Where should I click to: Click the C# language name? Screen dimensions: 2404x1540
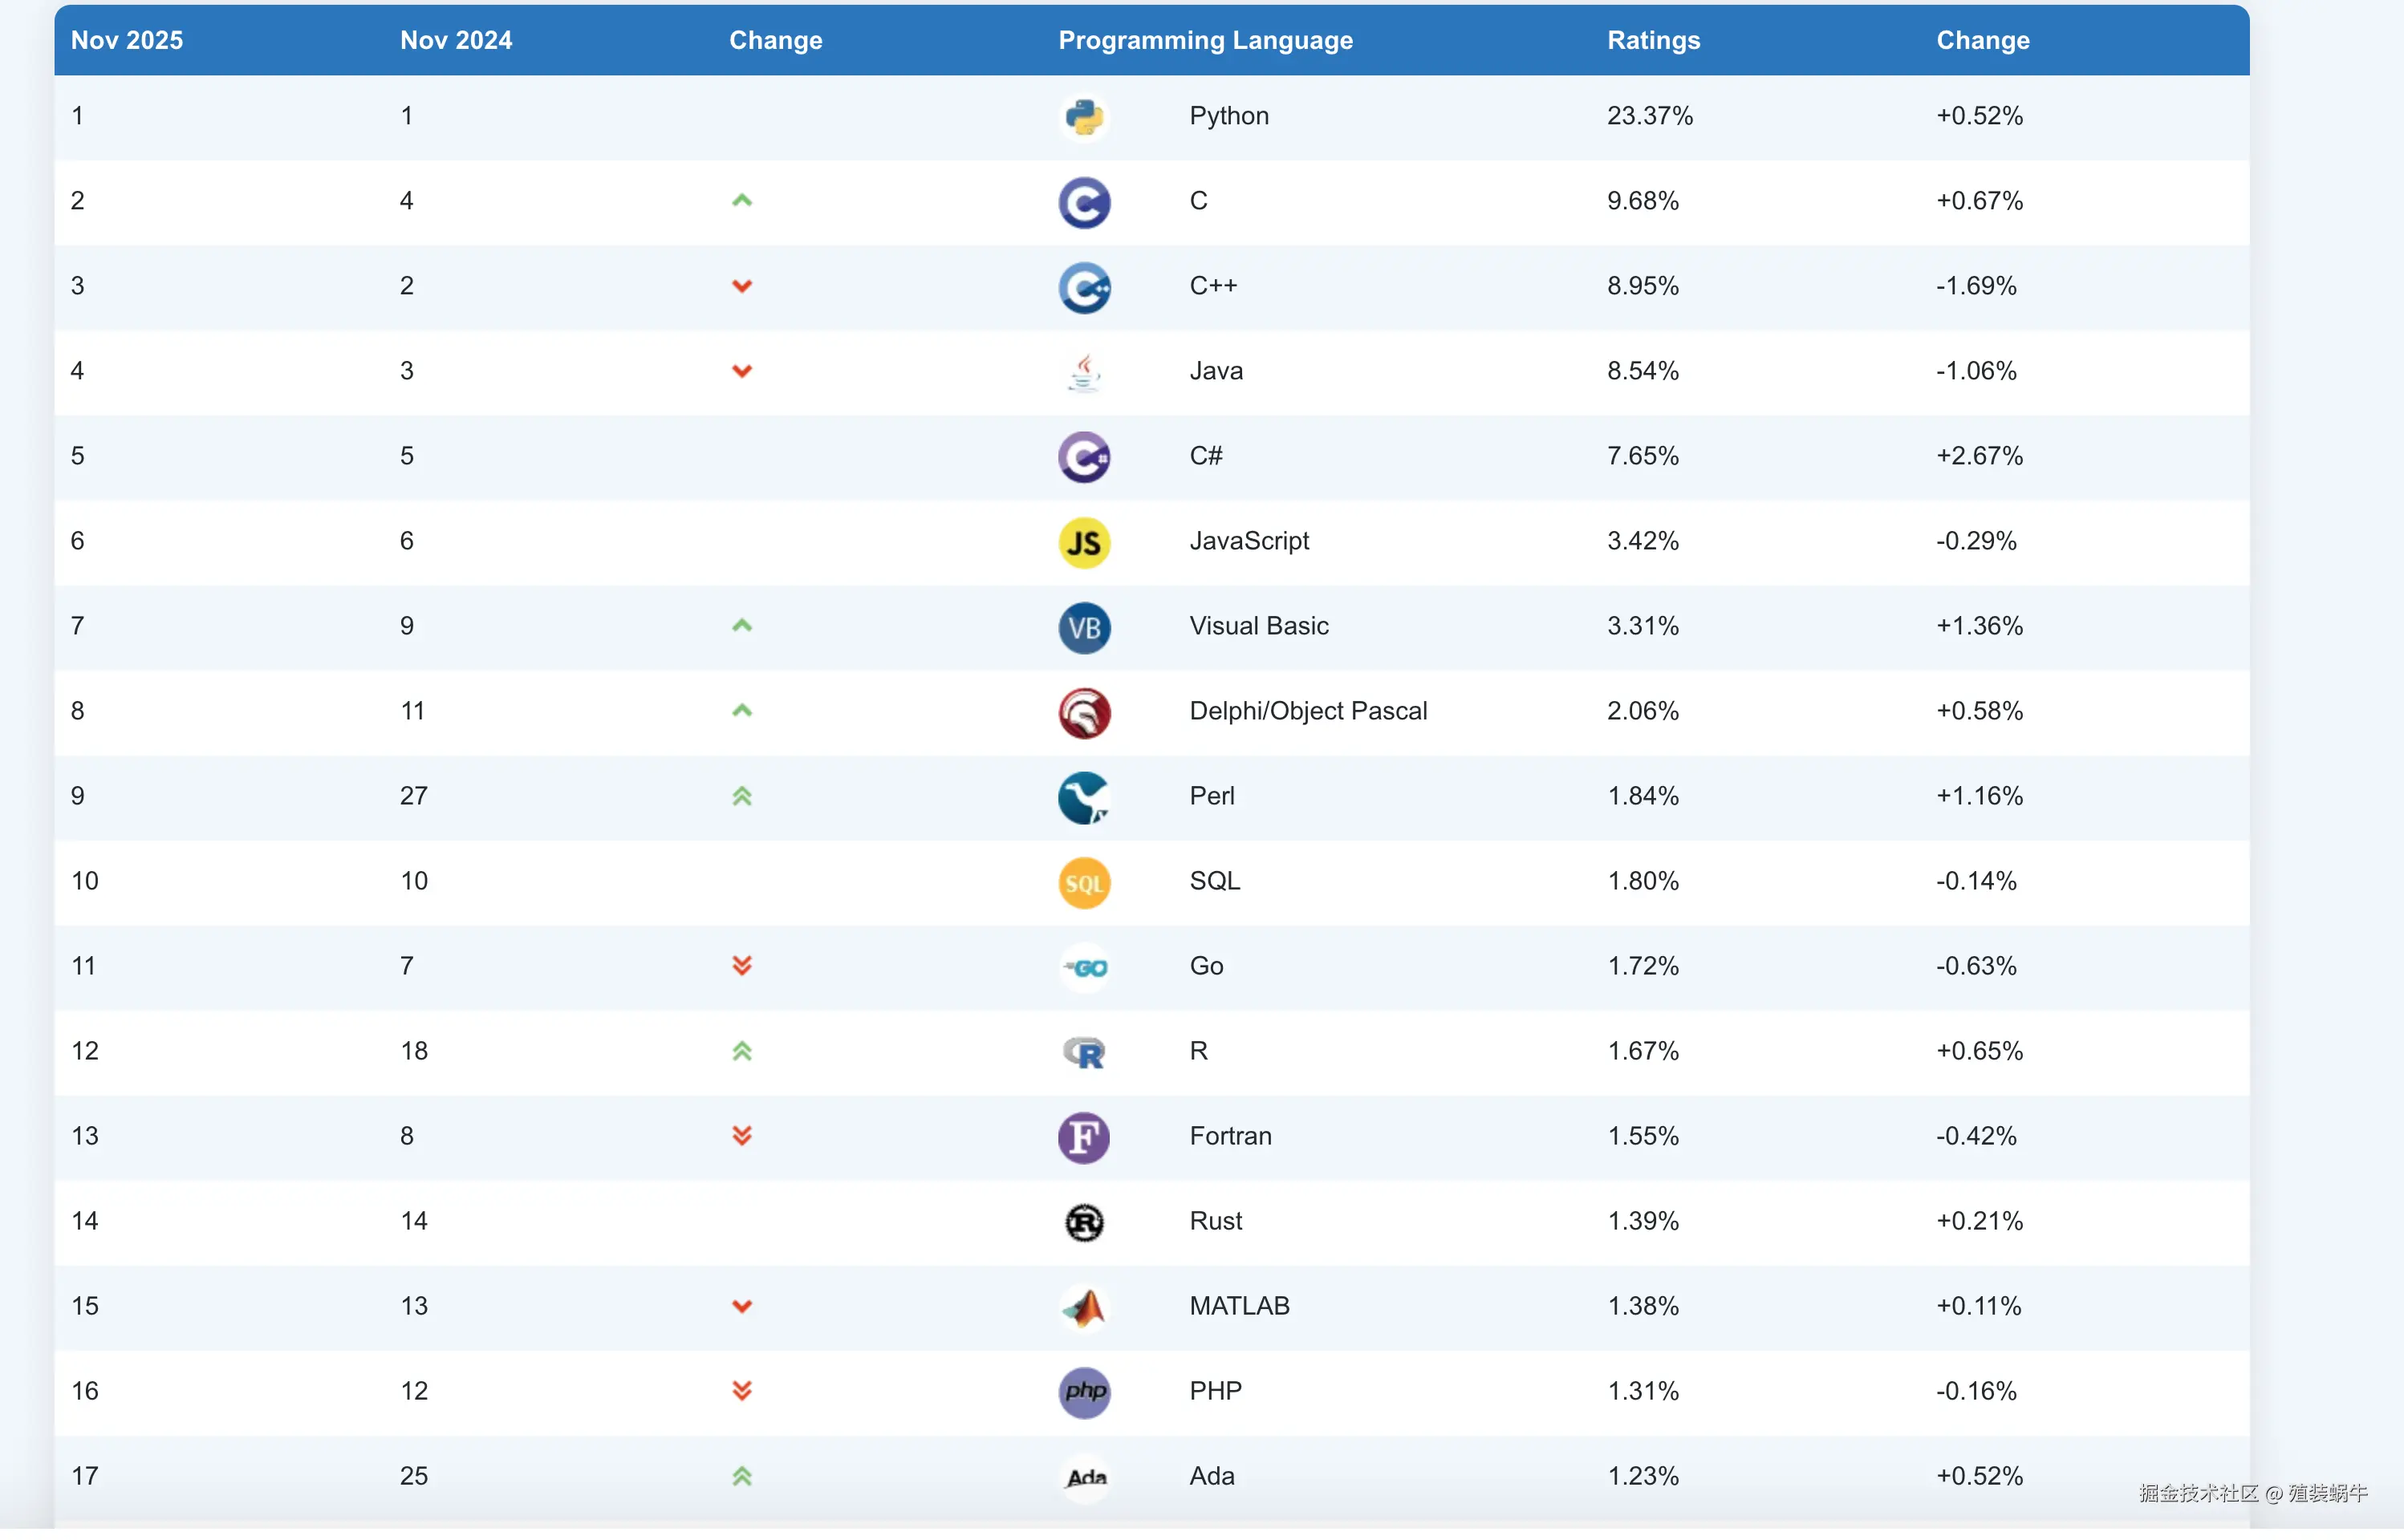click(x=1205, y=456)
